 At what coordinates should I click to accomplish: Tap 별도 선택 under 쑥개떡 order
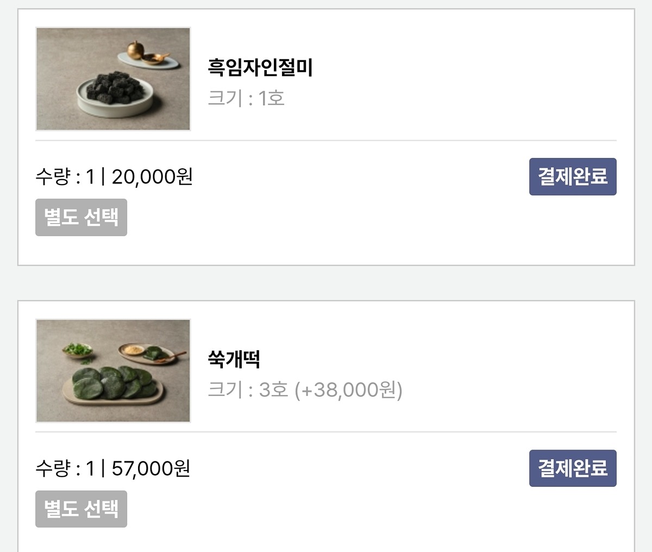coord(81,509)
